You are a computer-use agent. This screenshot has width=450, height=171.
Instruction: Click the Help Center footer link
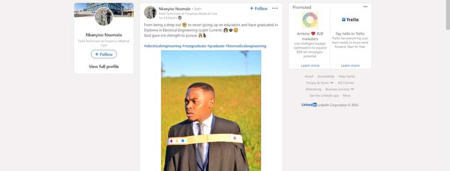point(347,76)
